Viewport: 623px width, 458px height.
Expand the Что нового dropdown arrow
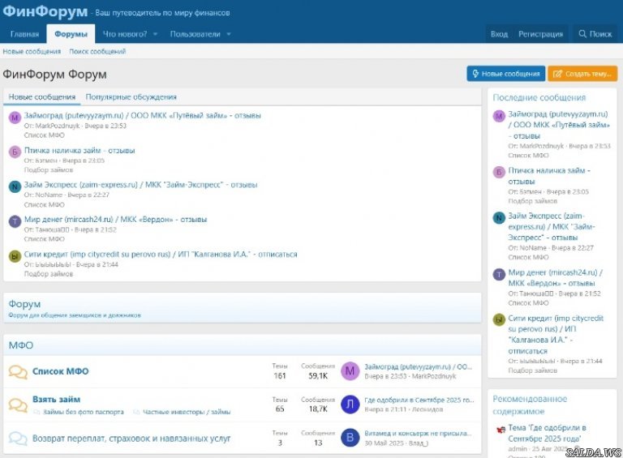click(155, 34)
